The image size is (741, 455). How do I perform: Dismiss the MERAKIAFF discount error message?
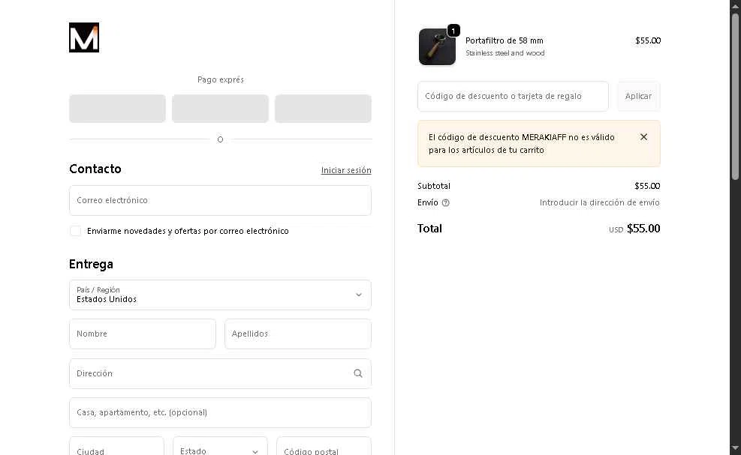click(643, 137)
